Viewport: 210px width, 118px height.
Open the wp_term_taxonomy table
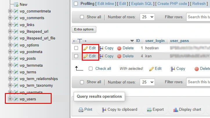tap(36, 86)
